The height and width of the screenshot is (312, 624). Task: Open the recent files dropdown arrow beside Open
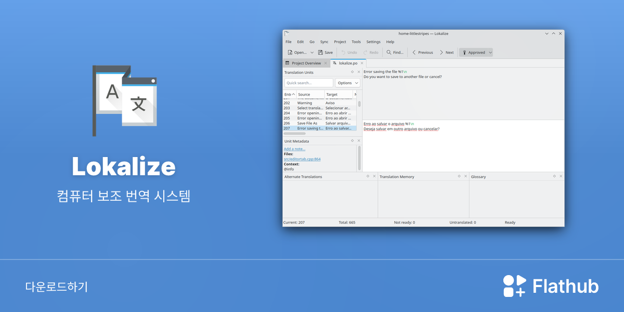click(312, 53)
